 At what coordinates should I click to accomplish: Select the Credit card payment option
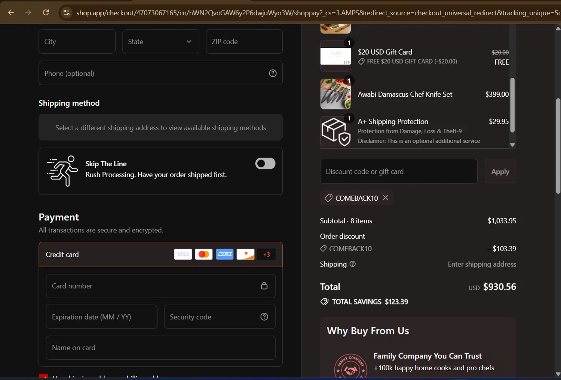[x=160, y=254]
